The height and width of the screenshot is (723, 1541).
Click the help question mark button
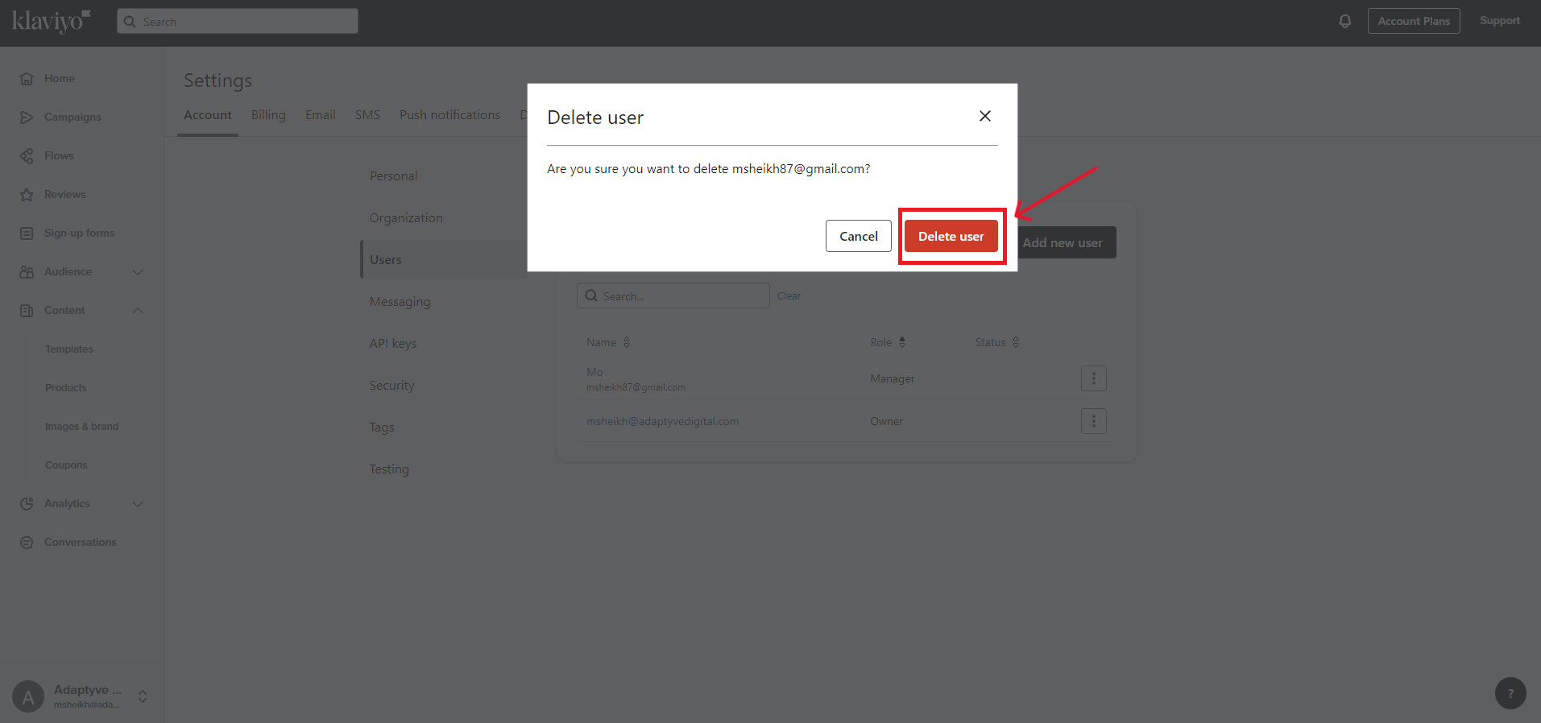1510,693
